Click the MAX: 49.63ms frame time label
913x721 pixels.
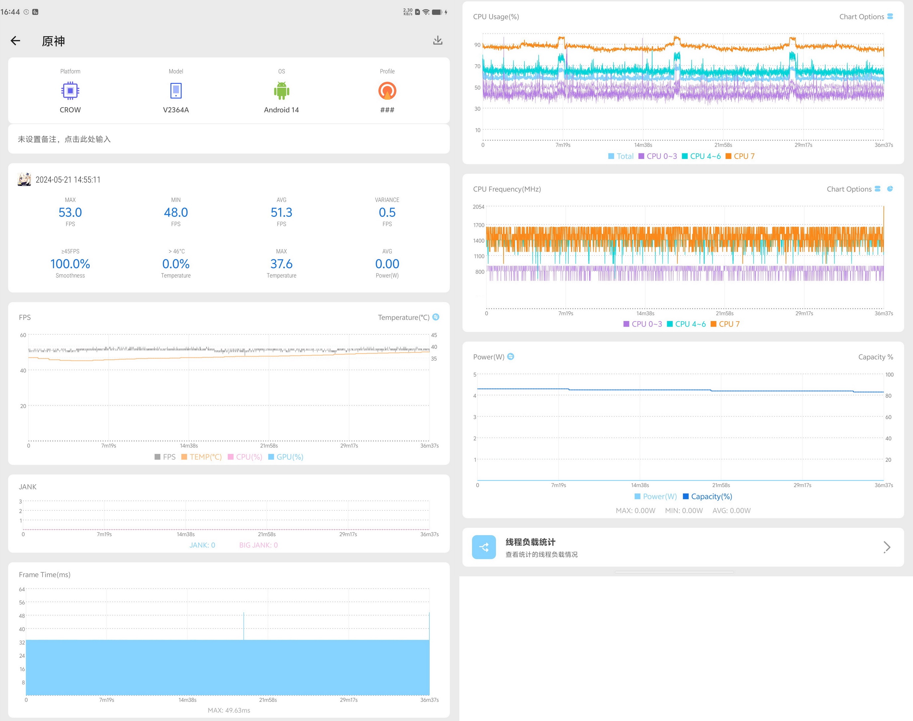229,710
